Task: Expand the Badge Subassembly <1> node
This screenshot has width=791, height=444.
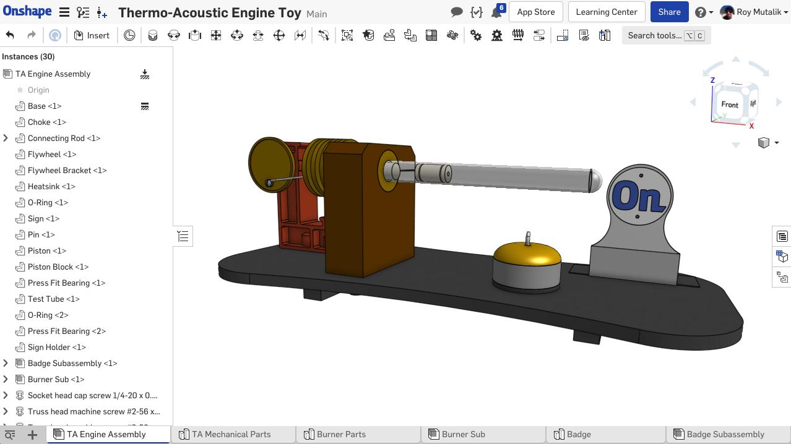Action: pos(6,364)
